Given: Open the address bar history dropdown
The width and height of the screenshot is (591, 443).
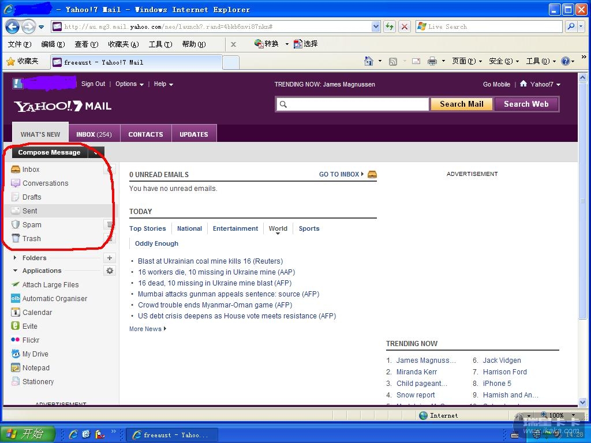Looking at the screenshot, I should pyautogui.click(x=375, y=27).
